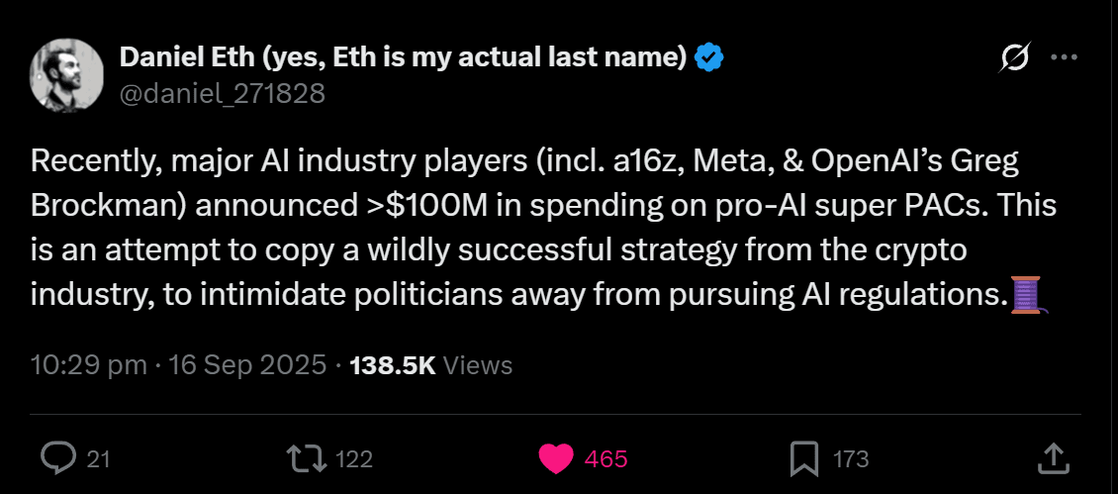Click the reply speech bubble icon

tap(59, 457)
